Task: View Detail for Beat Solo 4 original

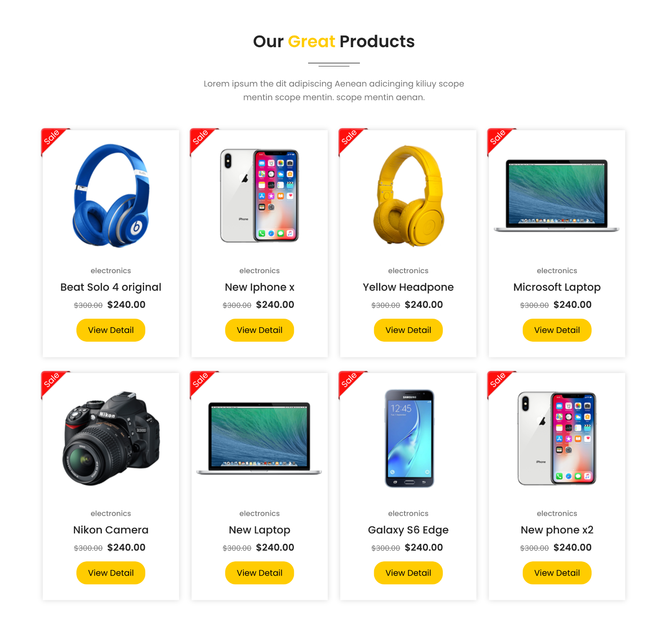Action: click(x=111, y=330)
